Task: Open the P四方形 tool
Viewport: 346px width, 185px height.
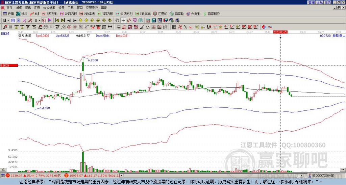Action: point(50,14)
